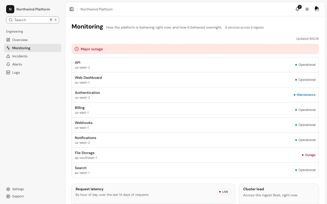Go to Overview page
Screen dimensions: 327x204
[33, 40]
